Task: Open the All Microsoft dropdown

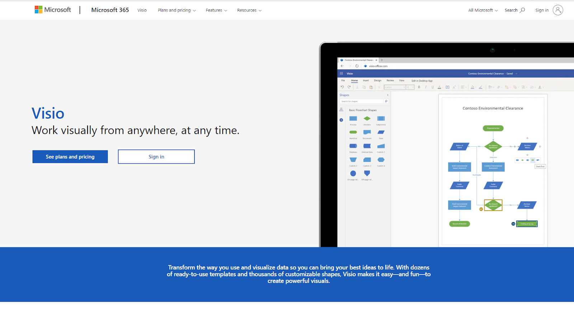Action: tap(483, 10)
